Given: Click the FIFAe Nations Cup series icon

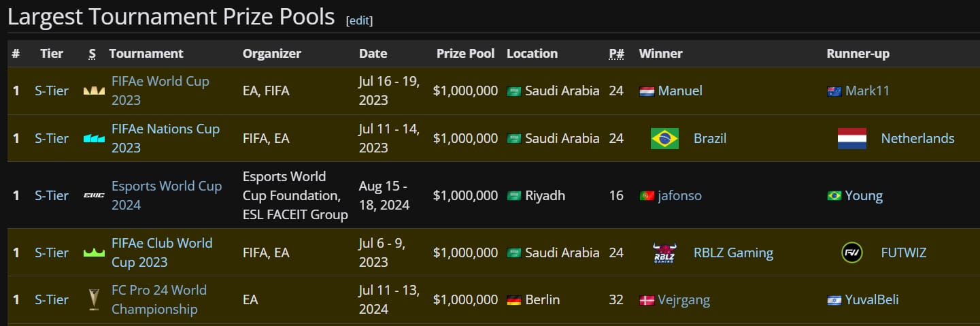Looking at the screenshot, I should (x=94, y=138).
